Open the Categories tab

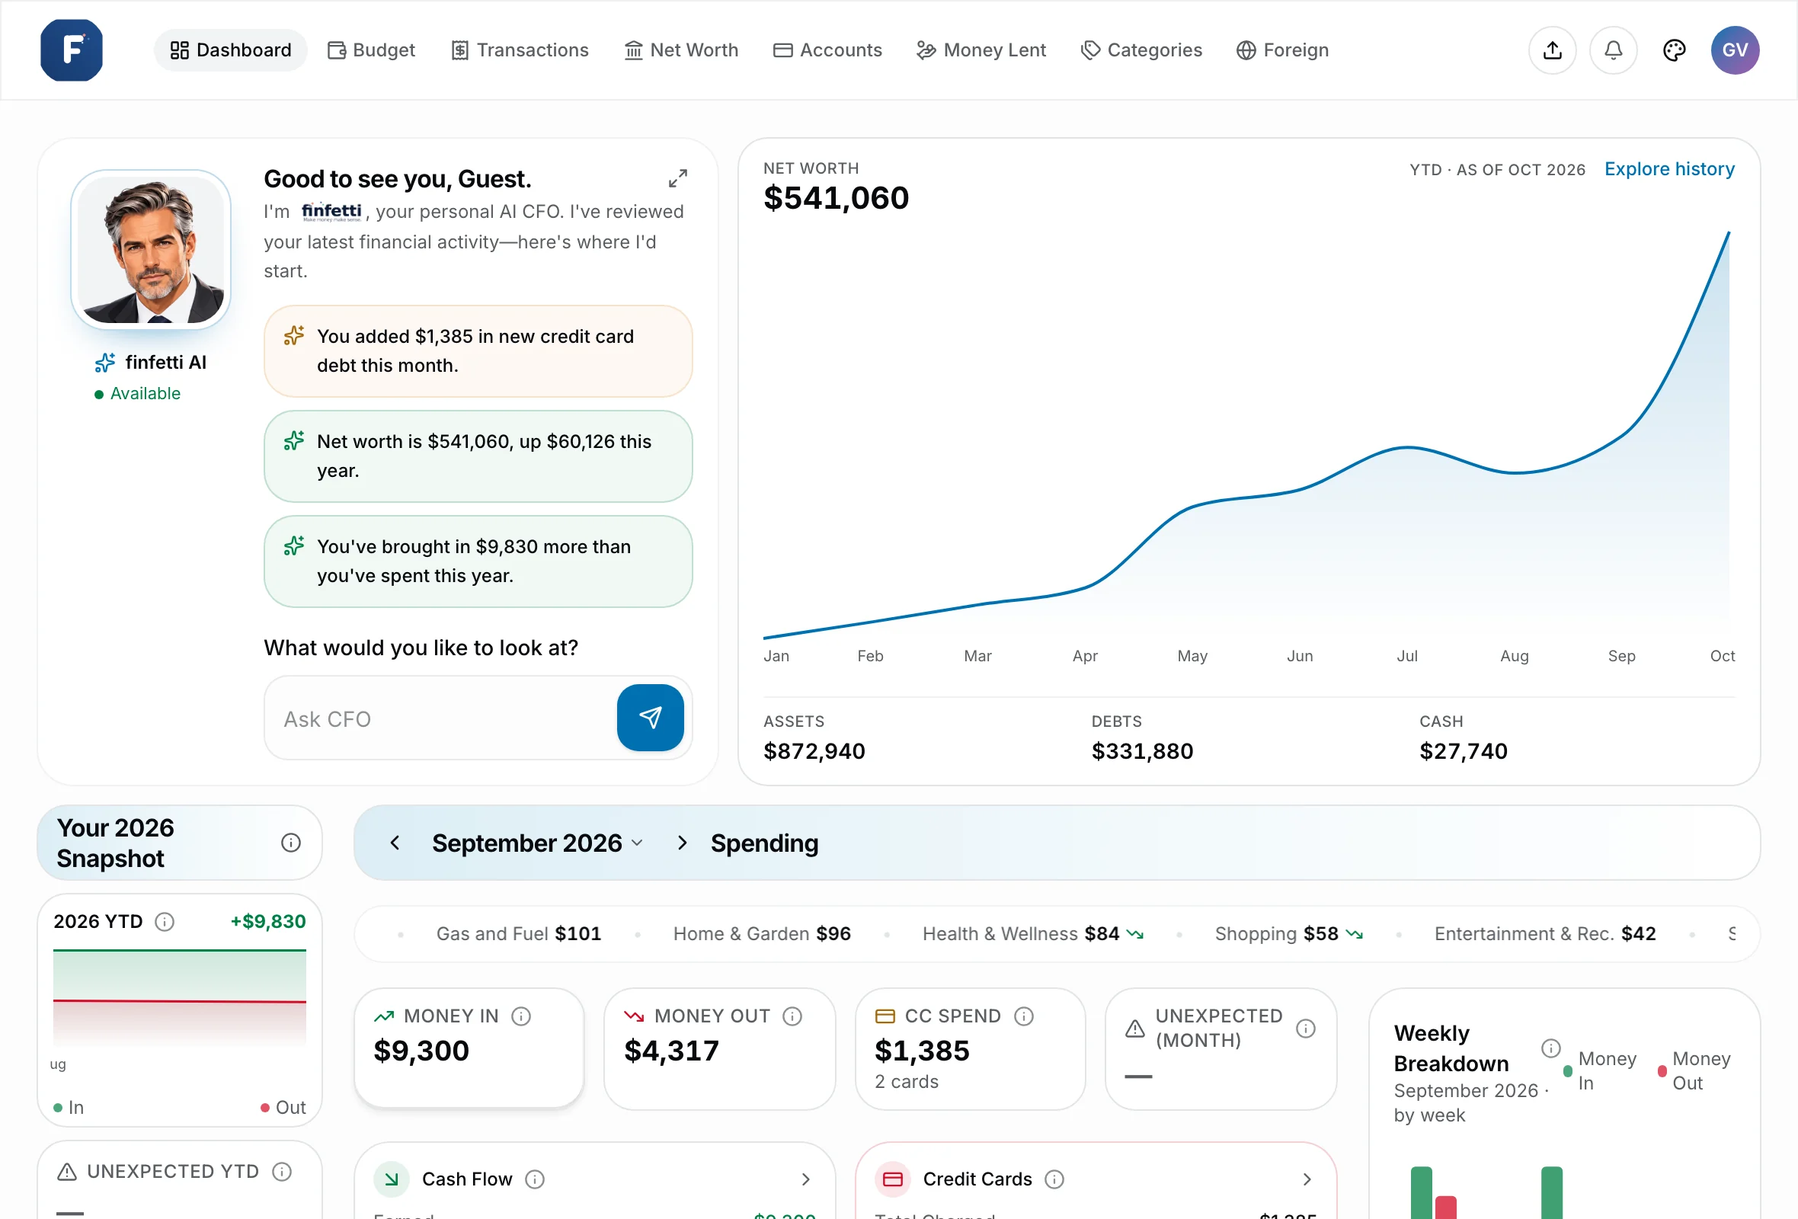click(x=1141, y=50)
